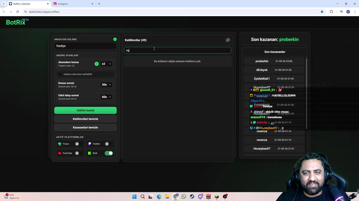Click Kazananlari temizle button
The width and height of the screenshot is (359, 201).
pos(85,128)
